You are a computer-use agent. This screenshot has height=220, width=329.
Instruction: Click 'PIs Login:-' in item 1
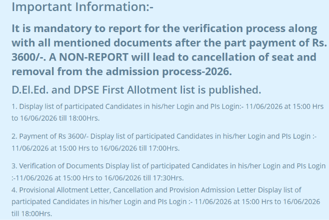[x=227, y=106]
